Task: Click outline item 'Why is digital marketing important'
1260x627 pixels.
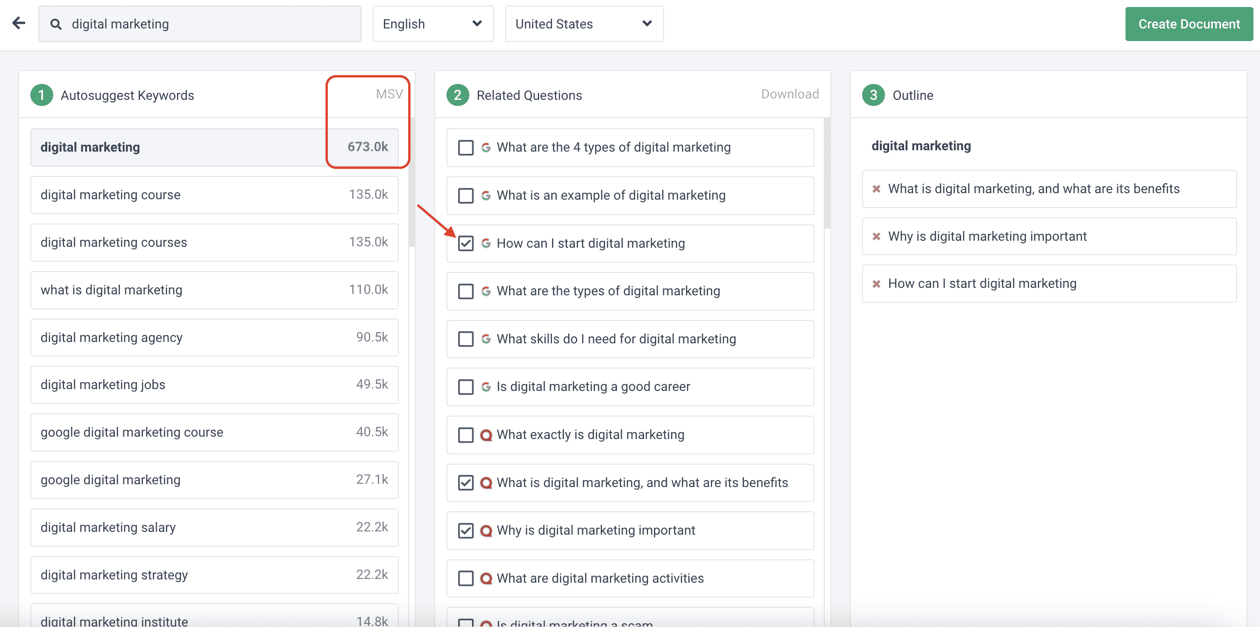Action: click(x=1049, y=237)
